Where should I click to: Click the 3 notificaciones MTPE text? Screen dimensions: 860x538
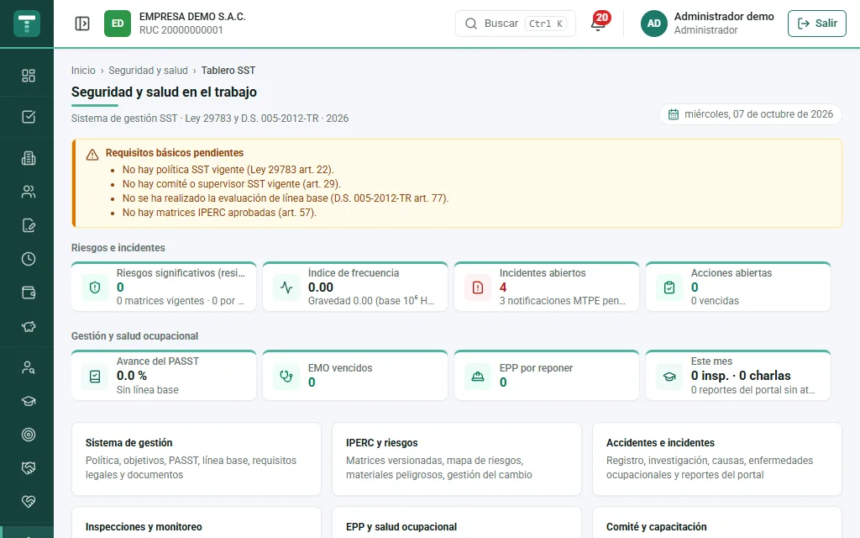tap(562, 301)
